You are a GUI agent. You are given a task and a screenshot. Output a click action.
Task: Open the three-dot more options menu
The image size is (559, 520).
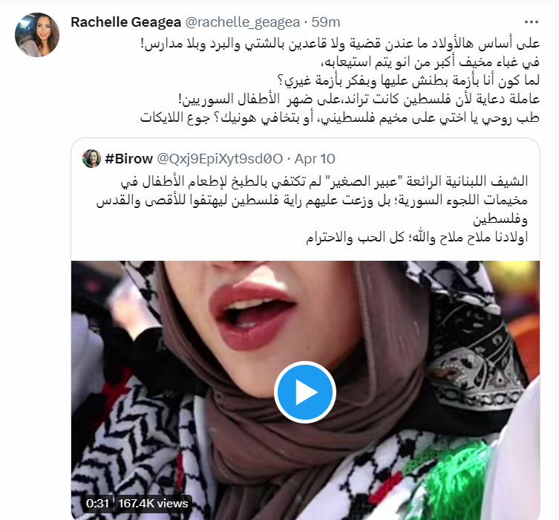click(x=532, y=22)
